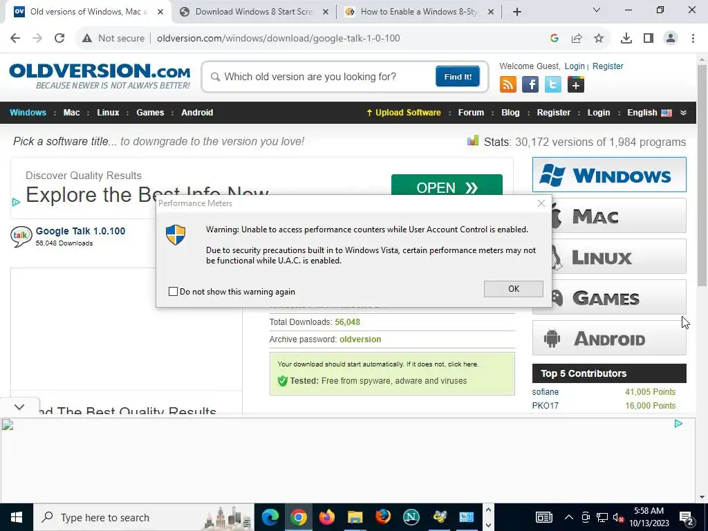
Task: Close the Performance Meters dialog
Action: coord(541,203)
